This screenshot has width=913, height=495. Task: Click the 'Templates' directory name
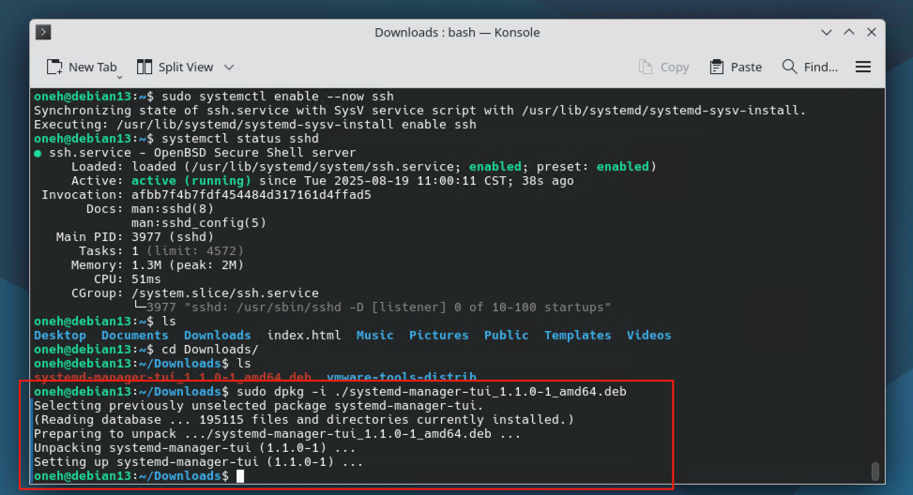[x=578, y=335]
